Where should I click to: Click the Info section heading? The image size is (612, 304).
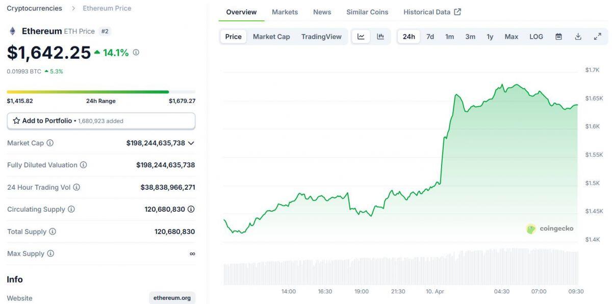(x=15, y=279)
